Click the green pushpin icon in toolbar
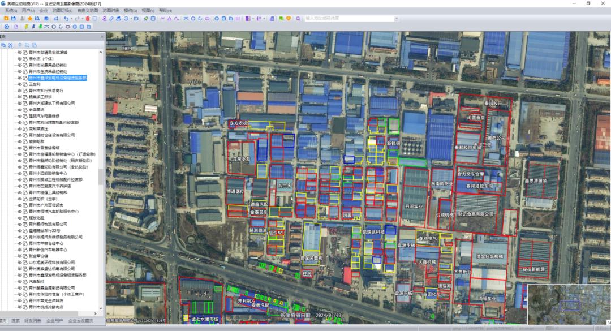611x331 pixels. (145, 19)
